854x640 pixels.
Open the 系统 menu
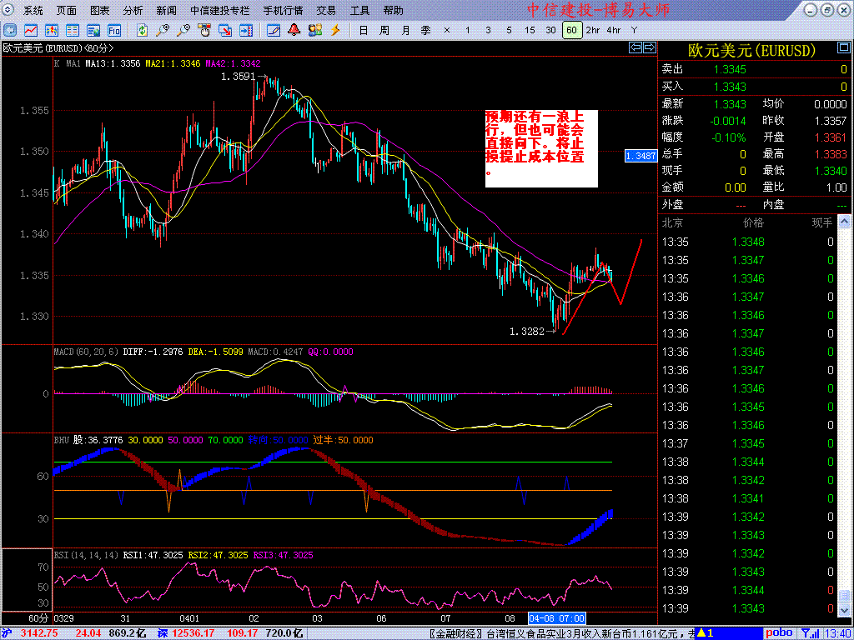pyautogui.click(x=33, y=11)
